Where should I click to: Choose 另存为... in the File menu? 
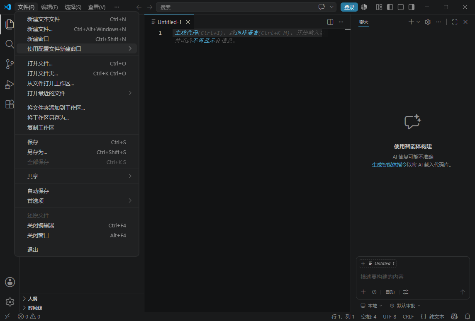[77, 152]
